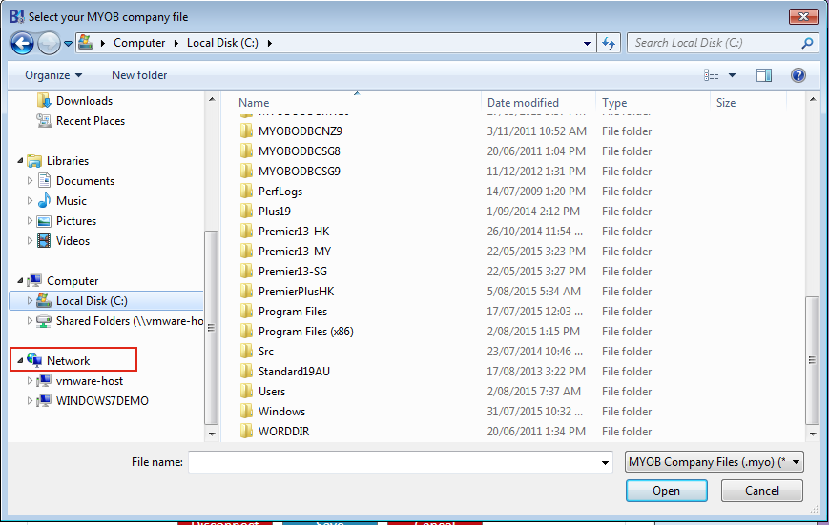Screen dimensions: 829x525
Task: Open the Organize menu
Action: click(53, 75)
